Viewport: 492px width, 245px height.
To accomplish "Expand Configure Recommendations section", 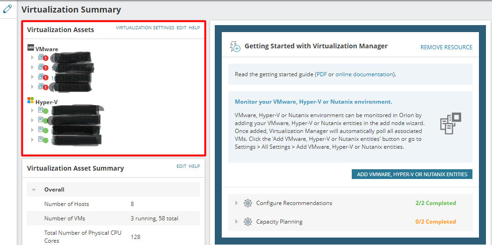I will [x=237, y=203].
